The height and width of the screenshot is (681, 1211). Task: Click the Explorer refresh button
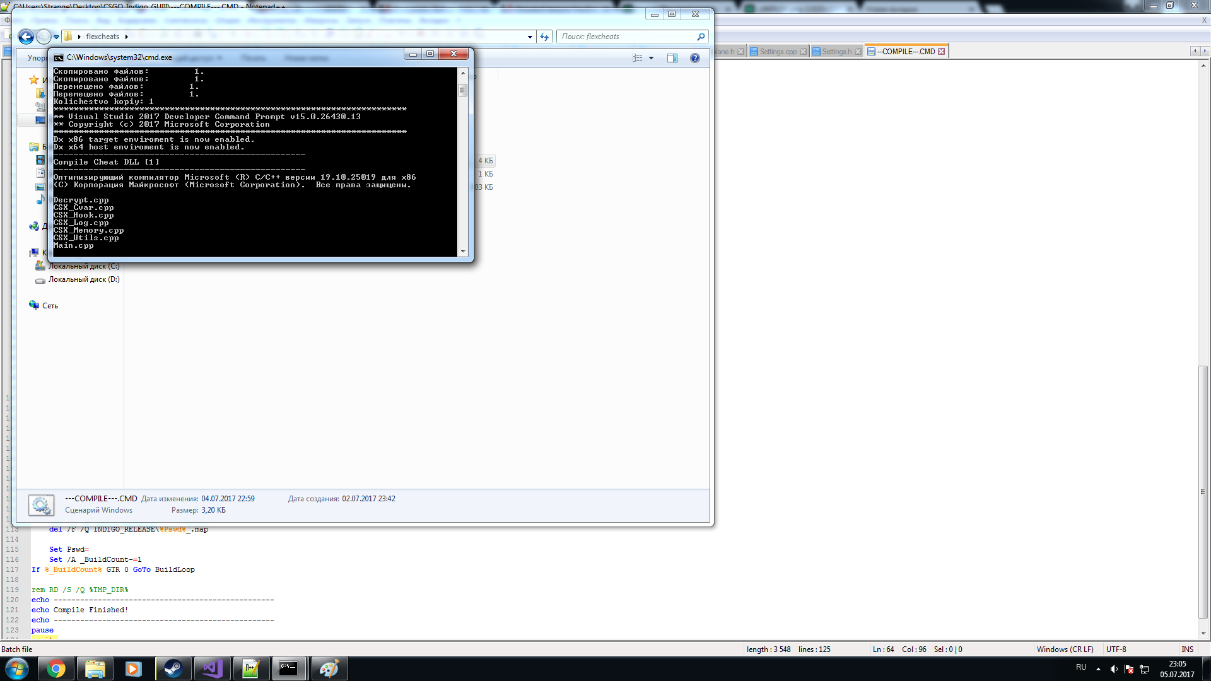[544, 37]
